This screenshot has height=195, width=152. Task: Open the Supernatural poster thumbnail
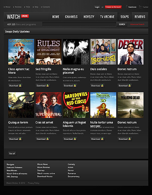(48, 105)
